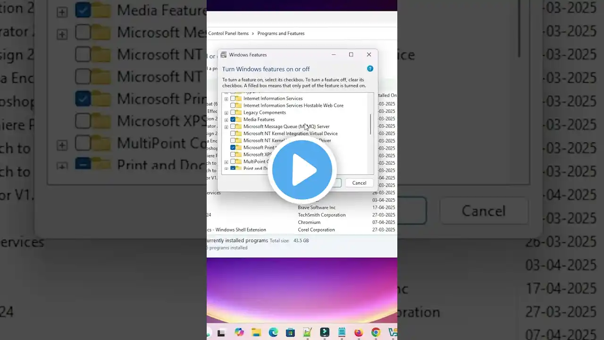
Task: Select Microsoft NT Kernel Integration Virtual Device label
Action: (x=290, y=134)
